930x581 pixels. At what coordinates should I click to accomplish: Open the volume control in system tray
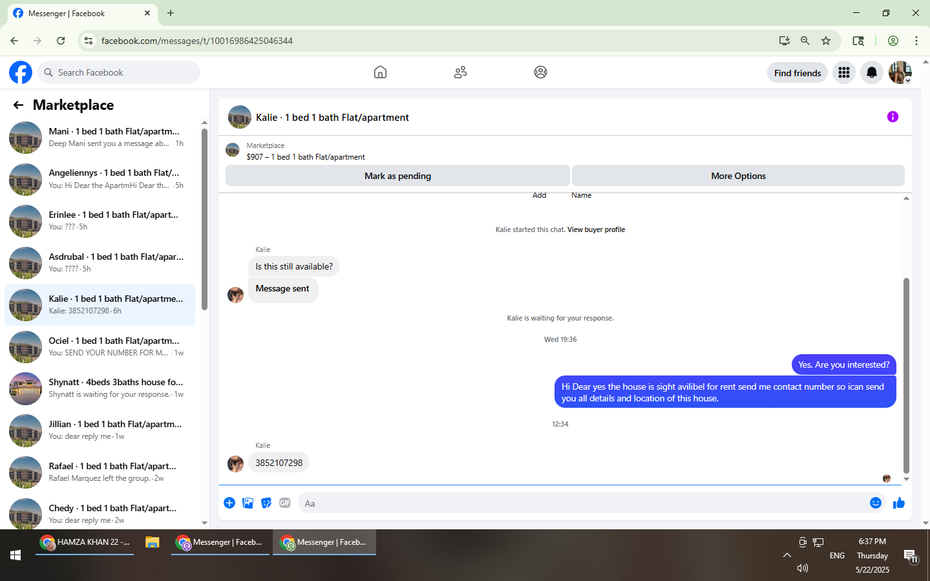pyautogui.click(x=803, y=568)
